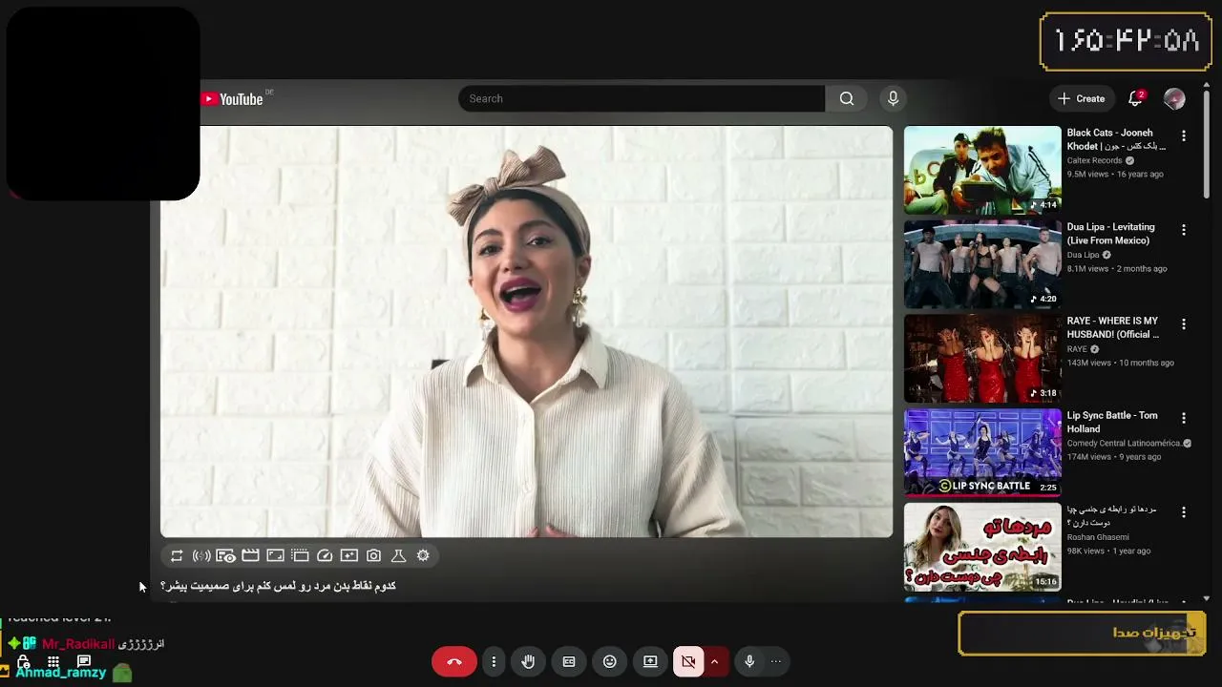Screen dimensions: 1222x687
Task: Click the present screen button
Action: 650,661
